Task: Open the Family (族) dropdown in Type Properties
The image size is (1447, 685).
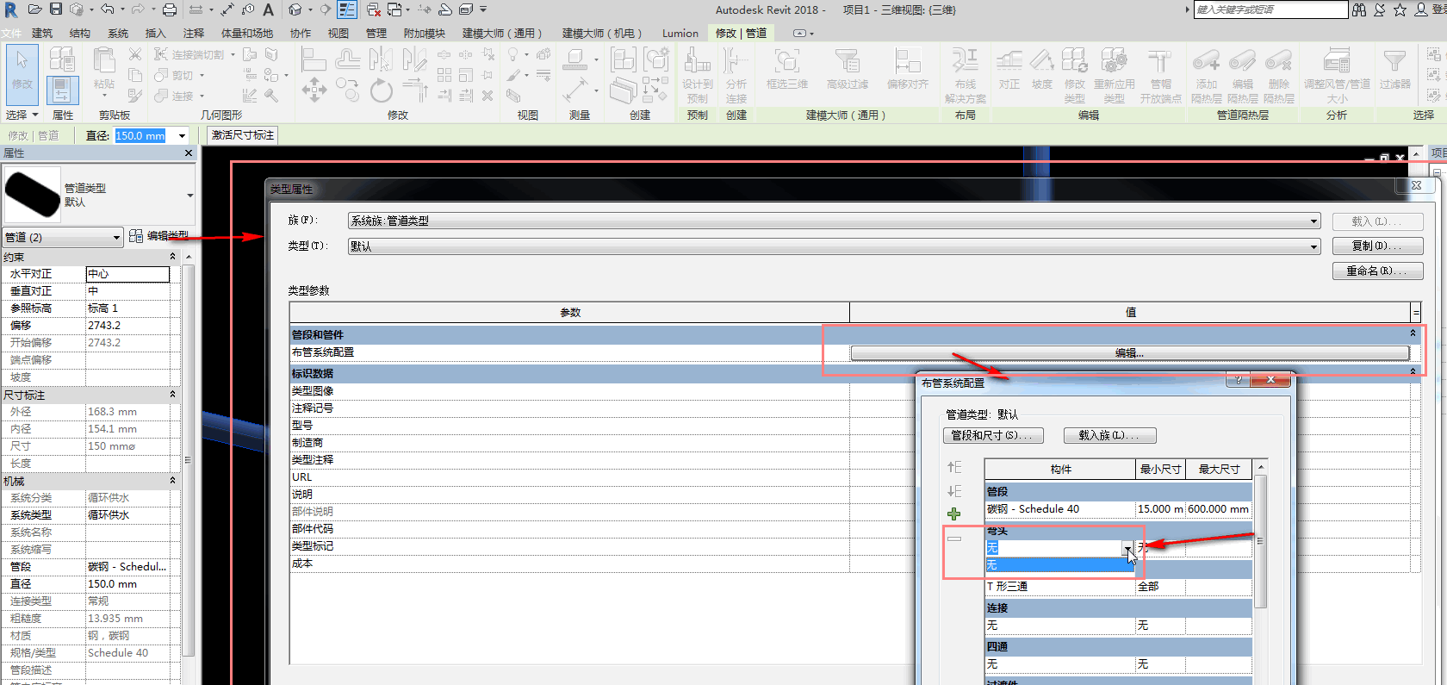Action: (x=1313, y=221)
